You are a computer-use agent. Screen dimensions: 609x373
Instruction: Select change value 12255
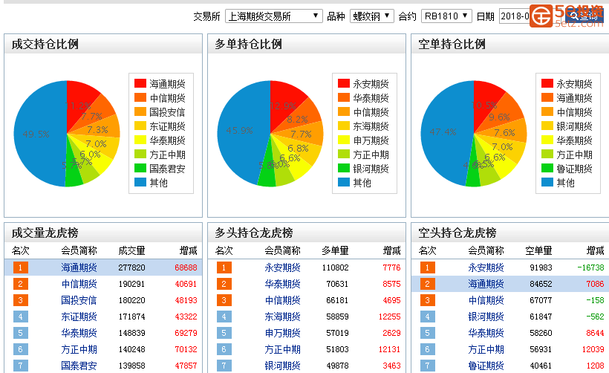(x=390, y=317)
